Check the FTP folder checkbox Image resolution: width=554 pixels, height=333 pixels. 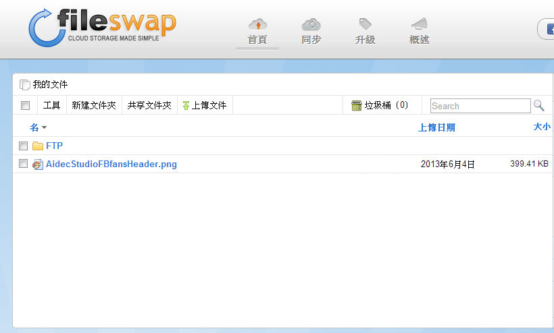[x=24, y=146]
